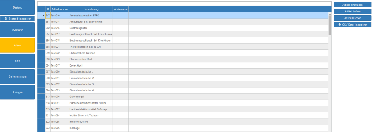Click article number Test021
This screenshot has height=132, width=372.
60,47
